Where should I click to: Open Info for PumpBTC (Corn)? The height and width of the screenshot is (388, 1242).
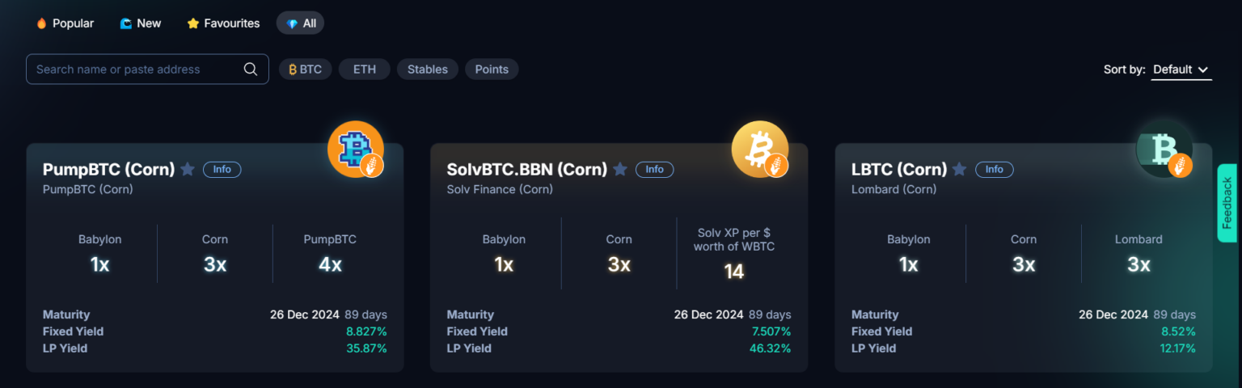222,169
